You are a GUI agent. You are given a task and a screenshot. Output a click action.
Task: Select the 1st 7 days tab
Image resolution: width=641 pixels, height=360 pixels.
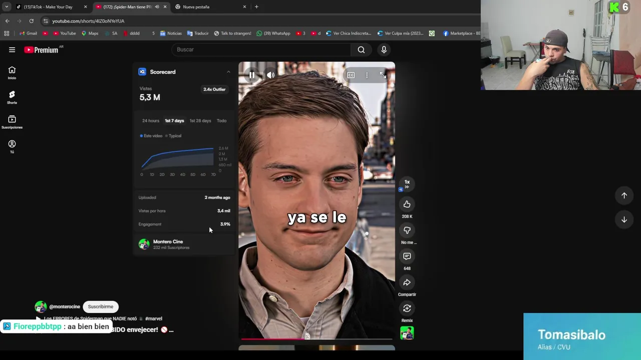click(x=174, y=120)
